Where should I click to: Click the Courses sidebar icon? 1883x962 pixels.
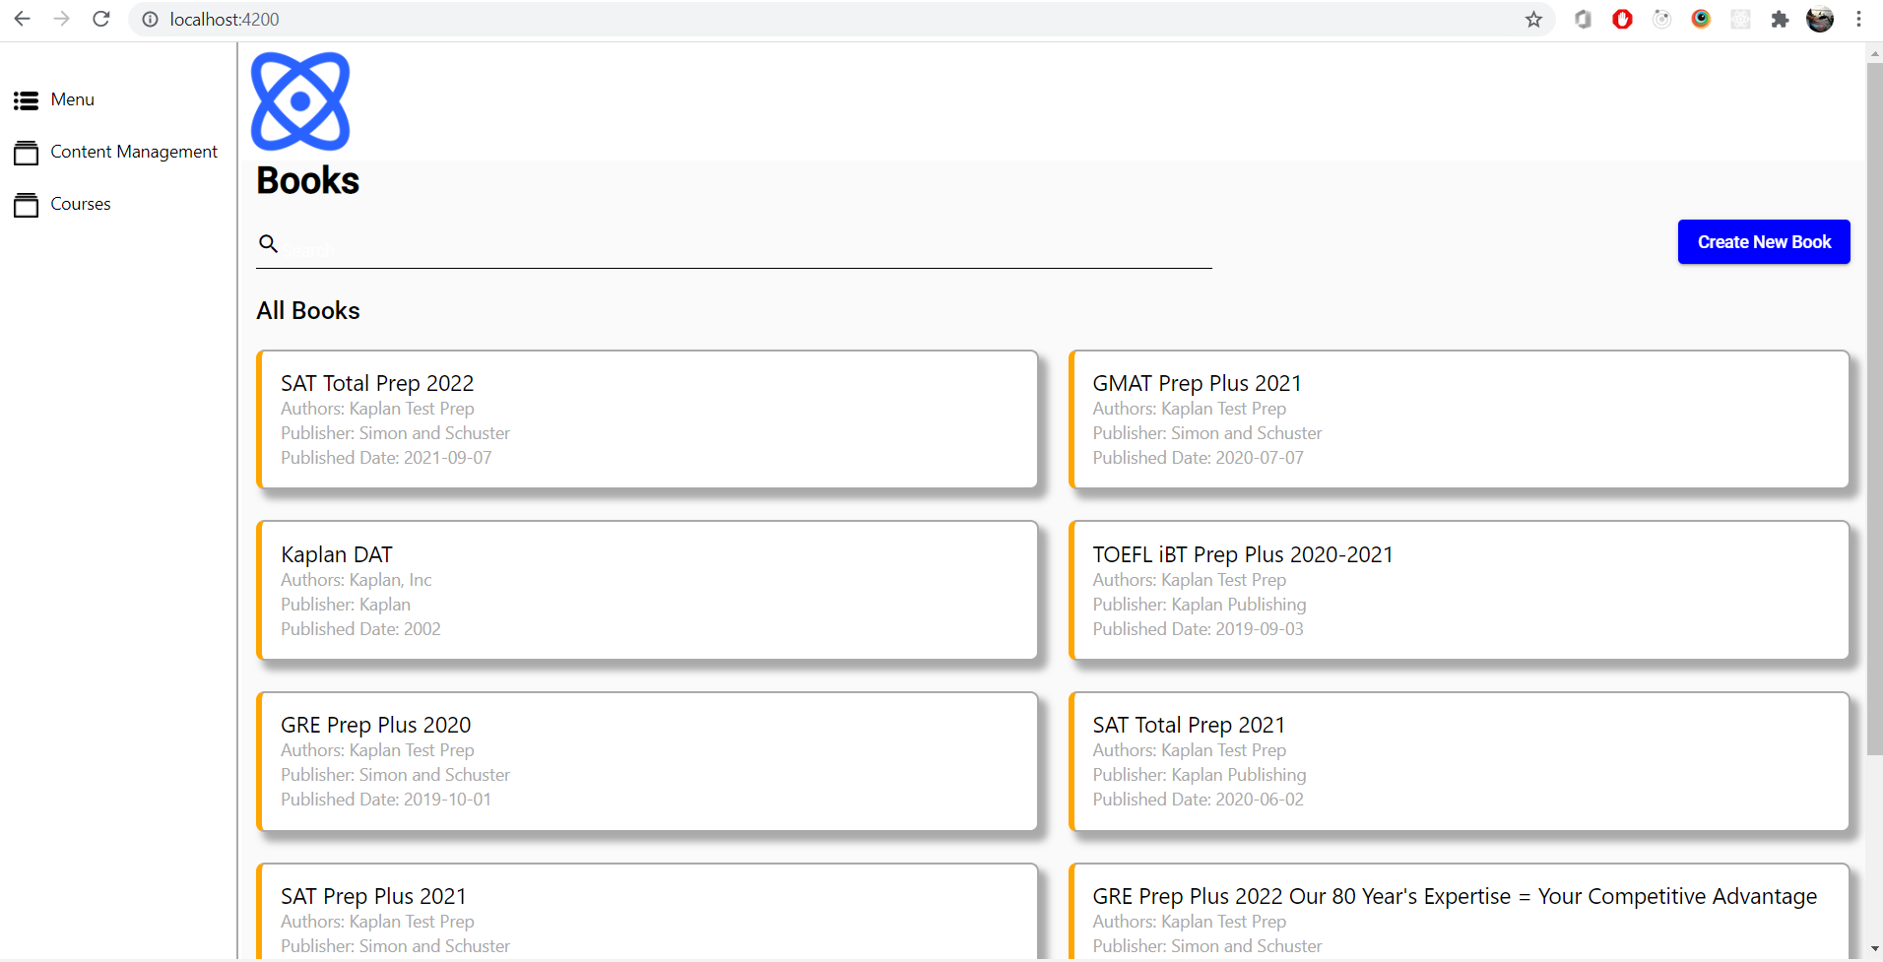pyautogui.click(x=26, y=205)
